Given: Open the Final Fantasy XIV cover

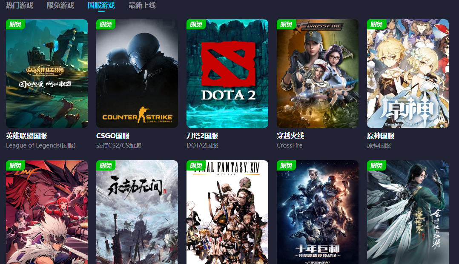Looking at the screenshot, I should tap(227, 212).
